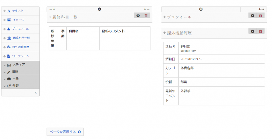Screen dimensions: 272x140
Task: Click trash icon on プロフィール block
Action: (260, 16)
